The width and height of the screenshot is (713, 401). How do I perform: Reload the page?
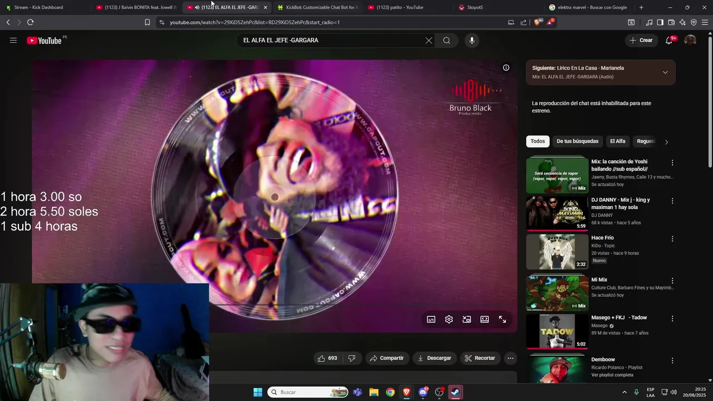30,22
